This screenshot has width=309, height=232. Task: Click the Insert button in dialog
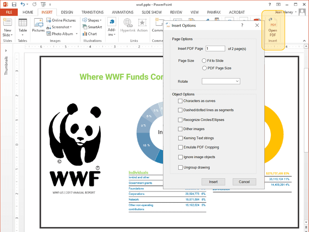[213, 182]
